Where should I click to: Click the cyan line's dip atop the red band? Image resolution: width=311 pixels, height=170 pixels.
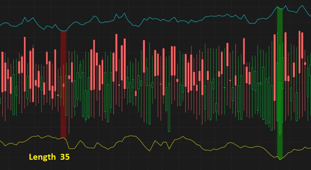click(x=64, y=31)
